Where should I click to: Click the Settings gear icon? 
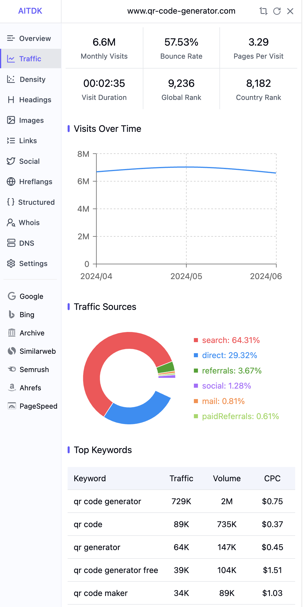tap(11, 263)
